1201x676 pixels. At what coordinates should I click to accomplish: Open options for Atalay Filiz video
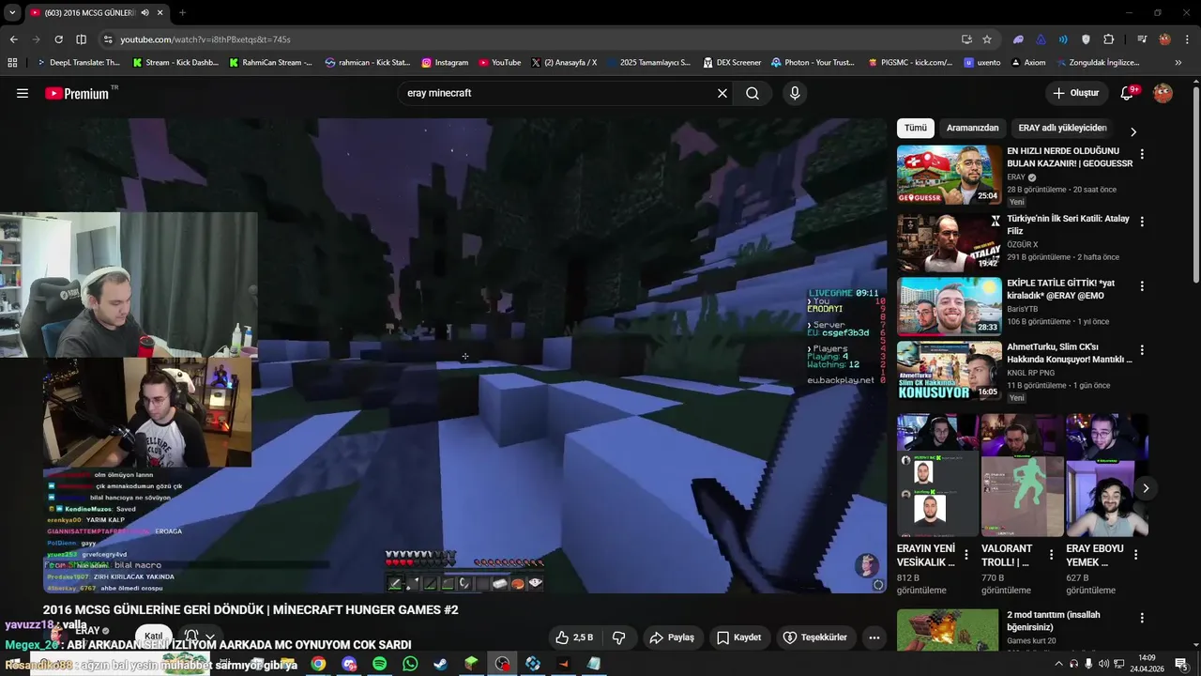point(1142,222)
